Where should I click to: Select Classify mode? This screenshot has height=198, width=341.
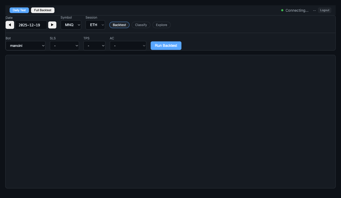[141, 25]
